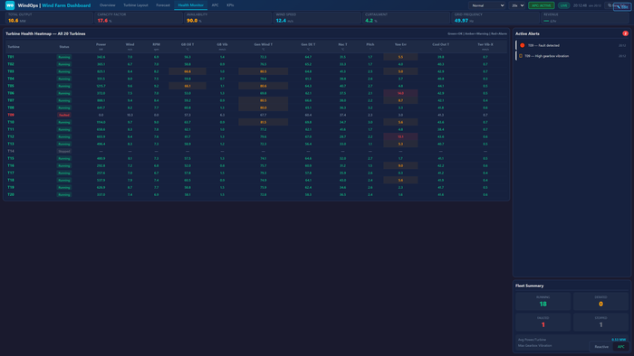
Task: Click T03 amber gearbox oil temp cell
Action: click(187, 71)
